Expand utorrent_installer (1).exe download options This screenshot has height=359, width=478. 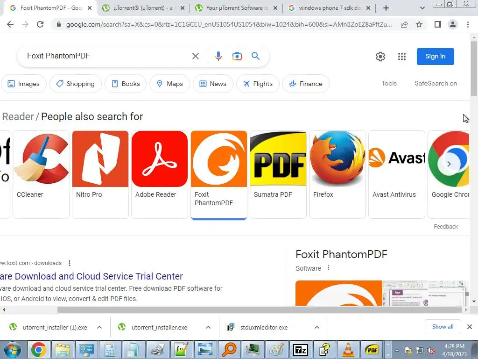99,327
